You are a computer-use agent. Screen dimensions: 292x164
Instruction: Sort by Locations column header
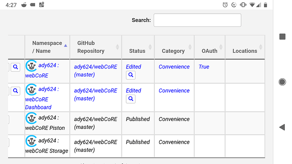tap(245, 47)
